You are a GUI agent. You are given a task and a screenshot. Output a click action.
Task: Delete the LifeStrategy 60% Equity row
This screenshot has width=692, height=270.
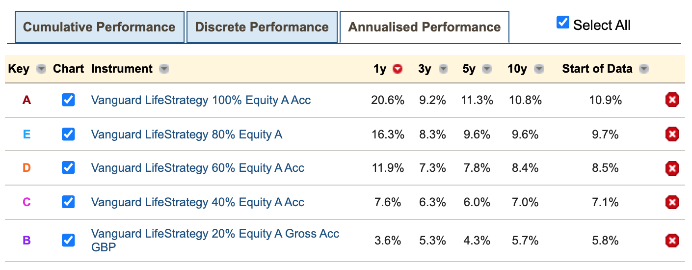672,168
